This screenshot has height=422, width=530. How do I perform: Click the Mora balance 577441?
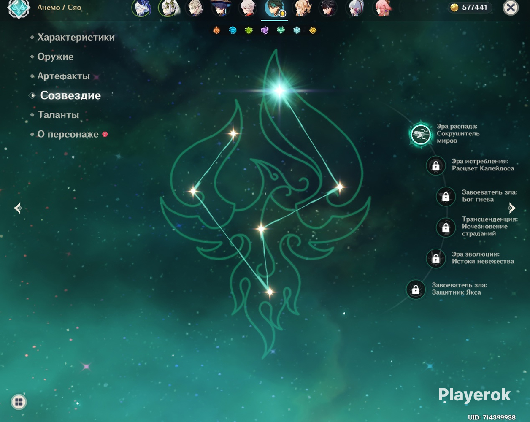[x=469, y=7]
